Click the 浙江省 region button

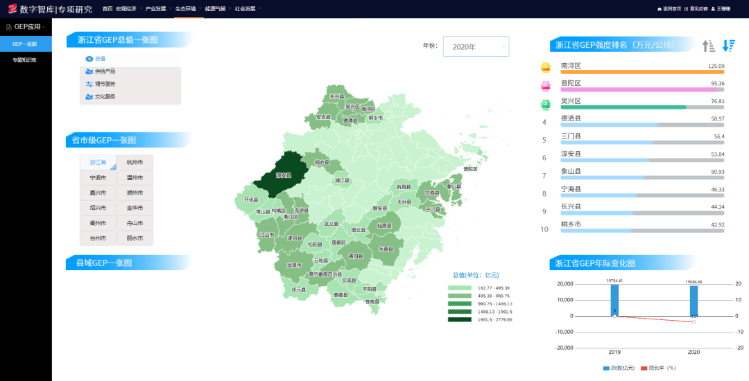click(x=98, y=162)
